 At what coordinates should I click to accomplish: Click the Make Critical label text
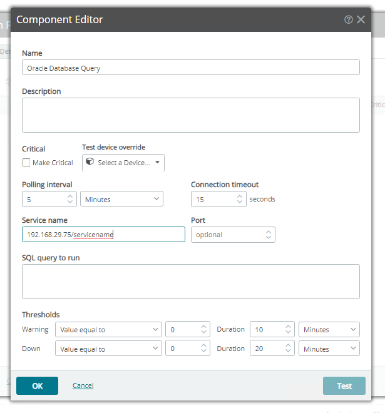tap(53, 163)
